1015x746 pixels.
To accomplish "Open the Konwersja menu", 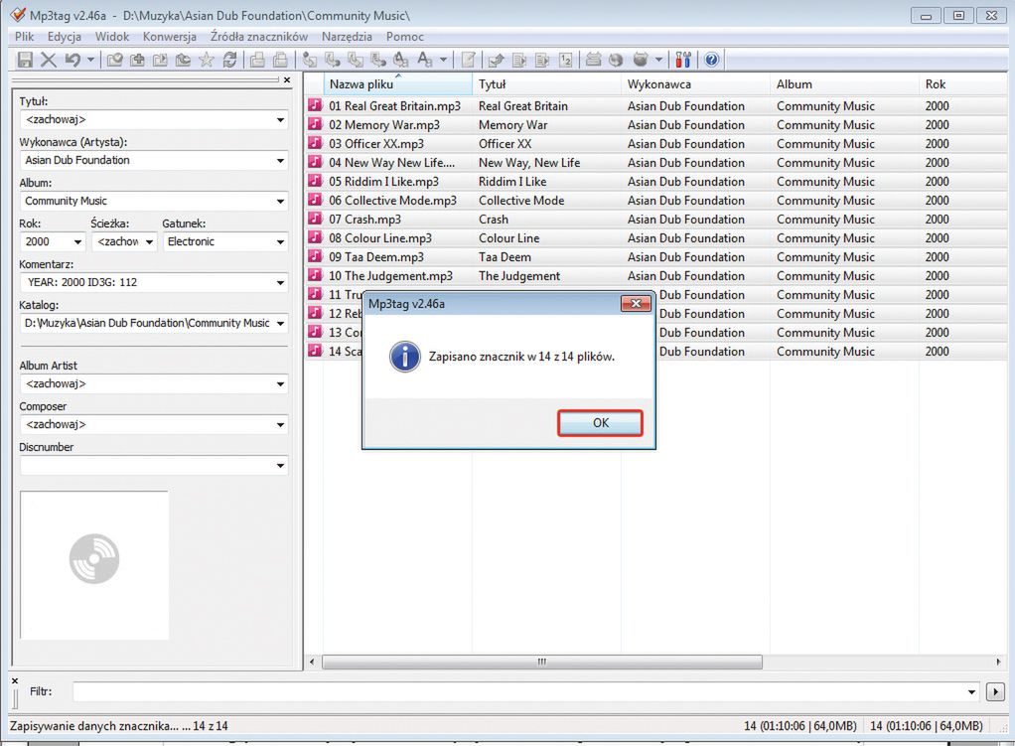I will coord(170,37).
